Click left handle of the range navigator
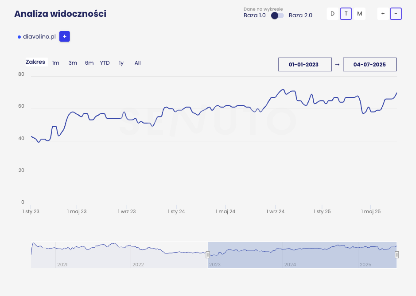 pos(208,255)
